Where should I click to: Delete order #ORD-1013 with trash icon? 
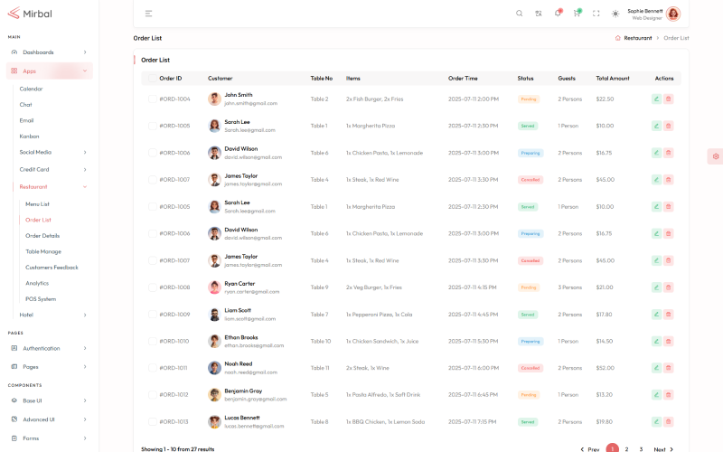(669, 421)
